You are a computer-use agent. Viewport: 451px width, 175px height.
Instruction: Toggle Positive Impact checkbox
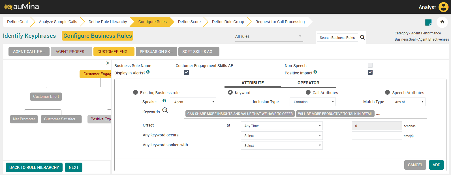(x=370, y=72)
